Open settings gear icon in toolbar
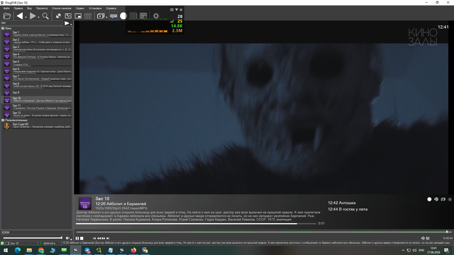 coord(156,16)
